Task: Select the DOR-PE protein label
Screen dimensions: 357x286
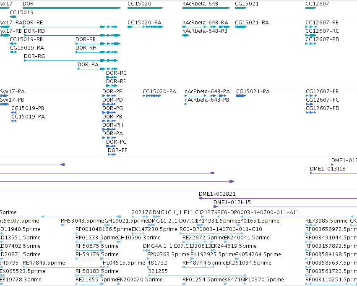Action: (112, 92)
